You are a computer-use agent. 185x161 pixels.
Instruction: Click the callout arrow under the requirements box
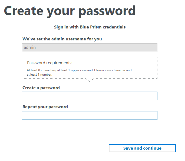point(90,80)
